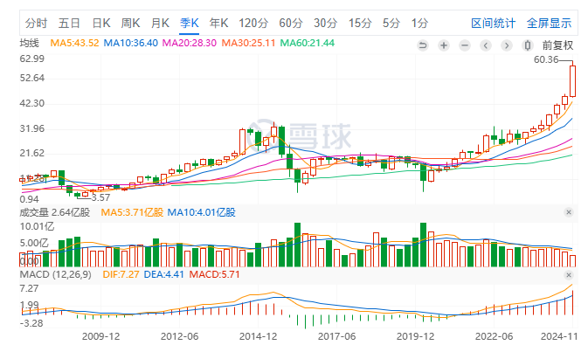Click the DEA:4.41 value
This screenshot has height=352, width=588.
pyautogui.click(x=164, y=274)
